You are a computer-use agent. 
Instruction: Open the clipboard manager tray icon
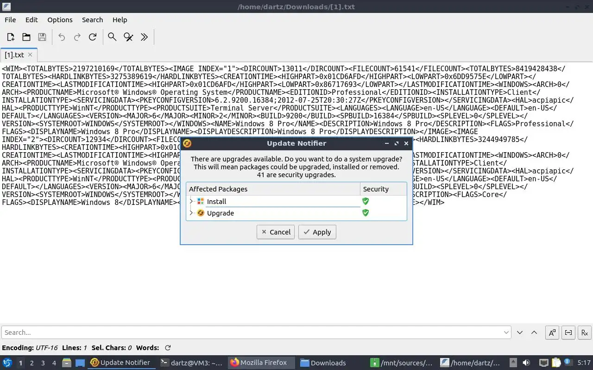[555, 363]
